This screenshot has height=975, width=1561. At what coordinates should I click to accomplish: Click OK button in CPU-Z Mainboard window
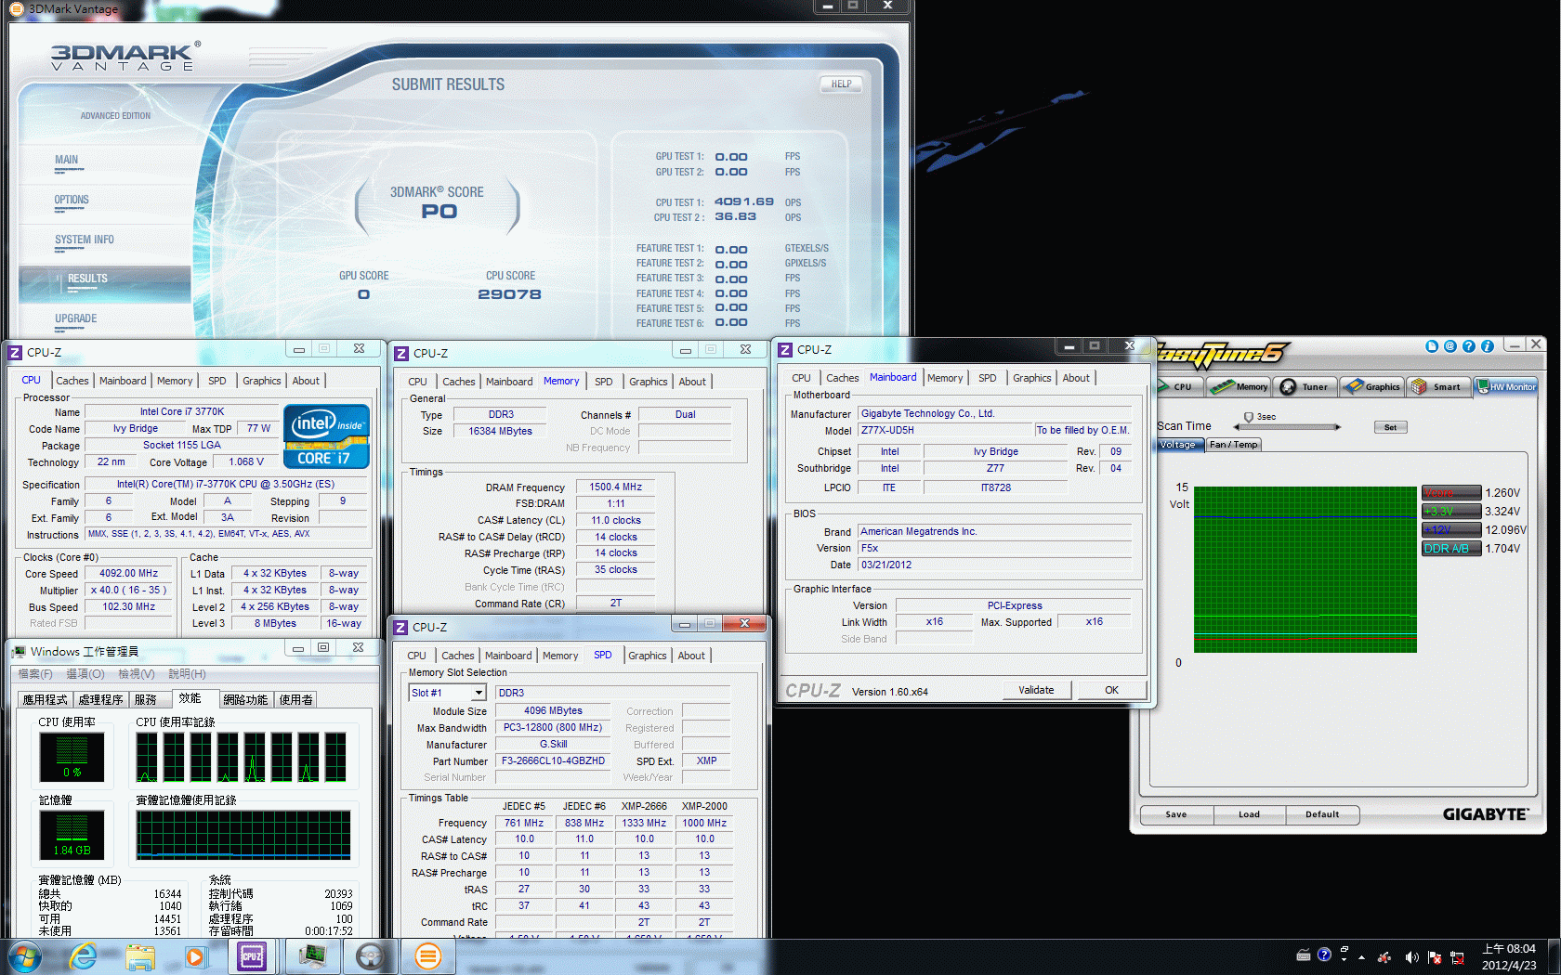pyautogui.click(x=1111, y=690)
